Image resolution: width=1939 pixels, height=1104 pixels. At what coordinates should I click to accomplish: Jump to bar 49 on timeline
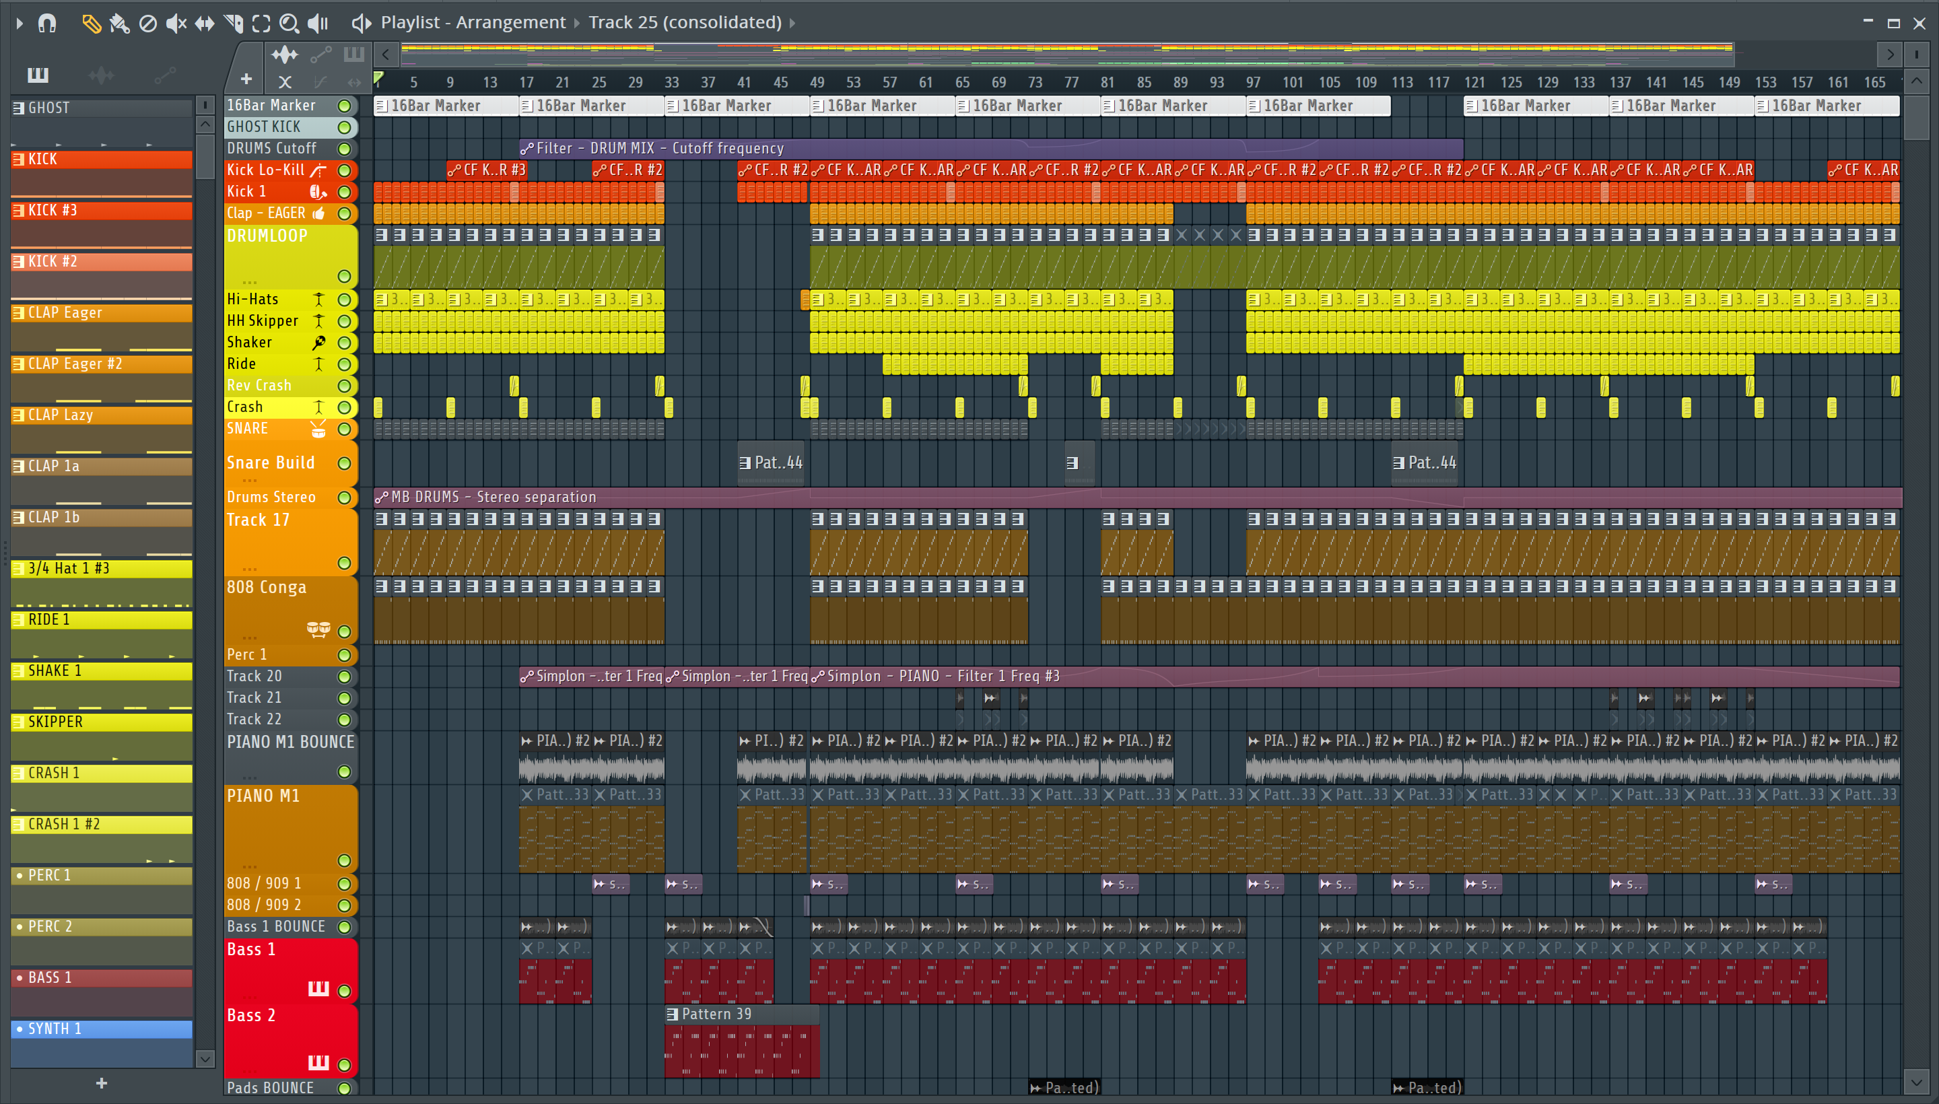(817, 82)
